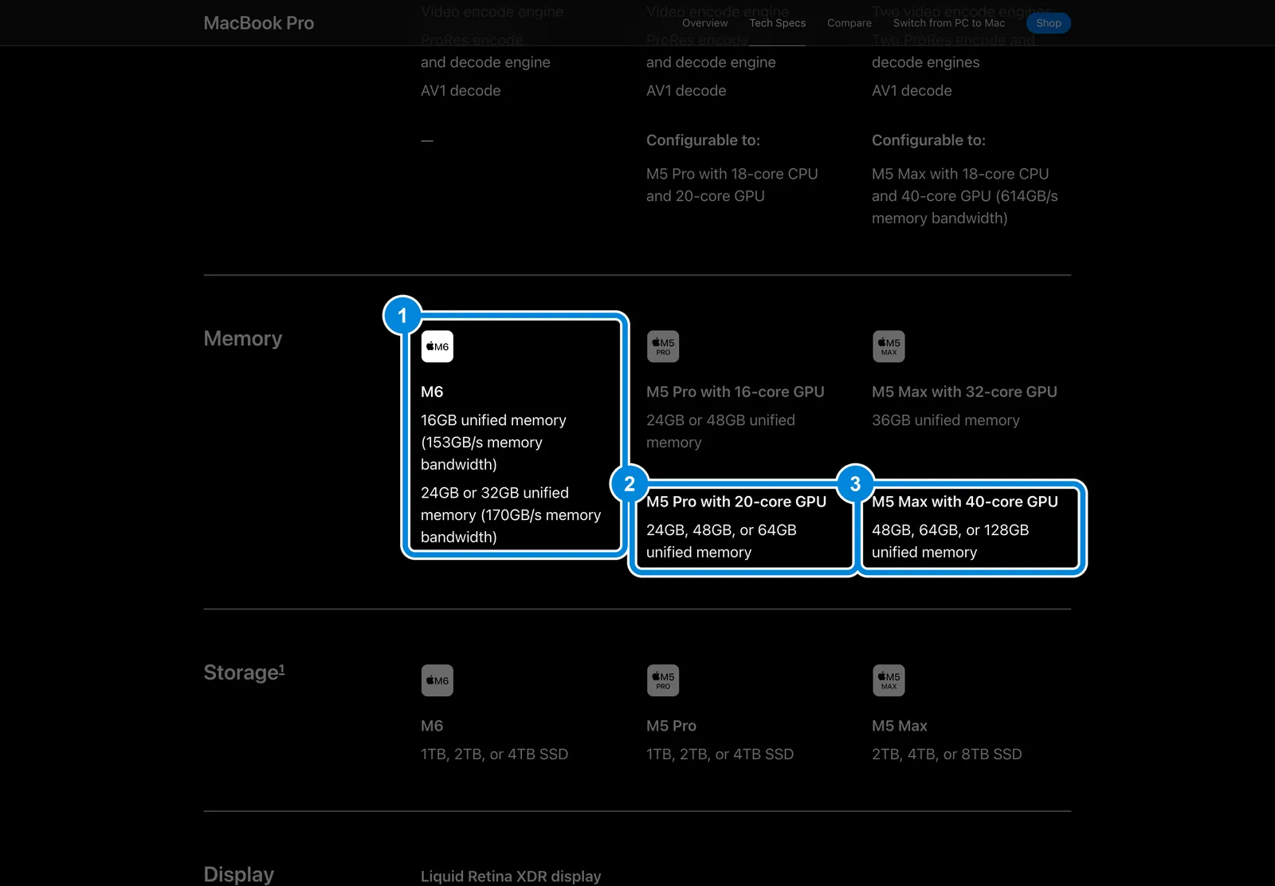Click annotation badge number 3
This screenshot has height=886, width=1275.
pyautogui.click(x=855, y=484)
